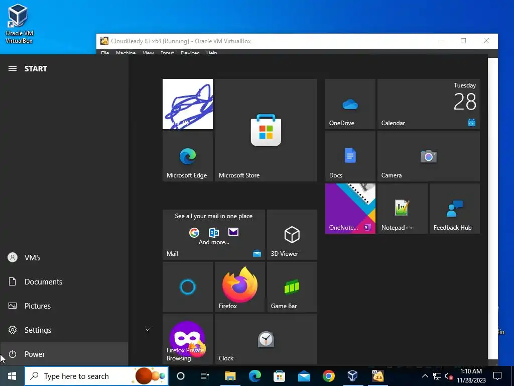Open View menu in VirtualBox window
514x386 pixels.
pyautogui.click(x=148, y=53)
